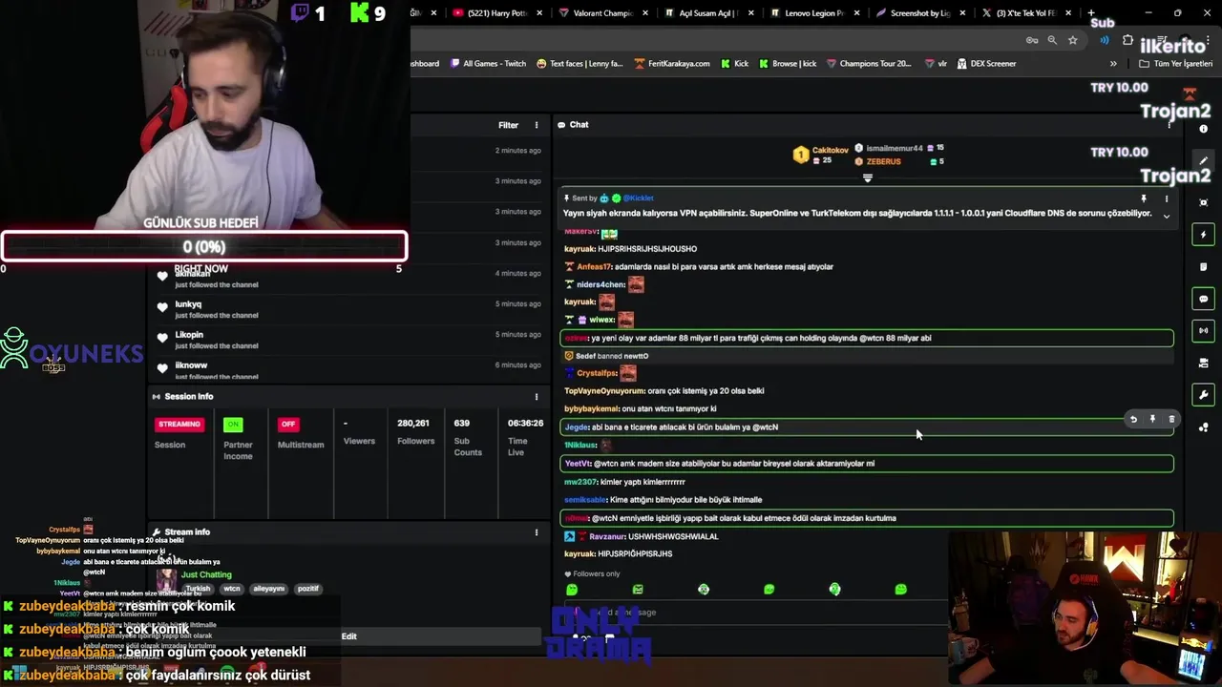Click the last green emote in the emote row
Screen dimensions: 1222x687
tap(900, 590)
